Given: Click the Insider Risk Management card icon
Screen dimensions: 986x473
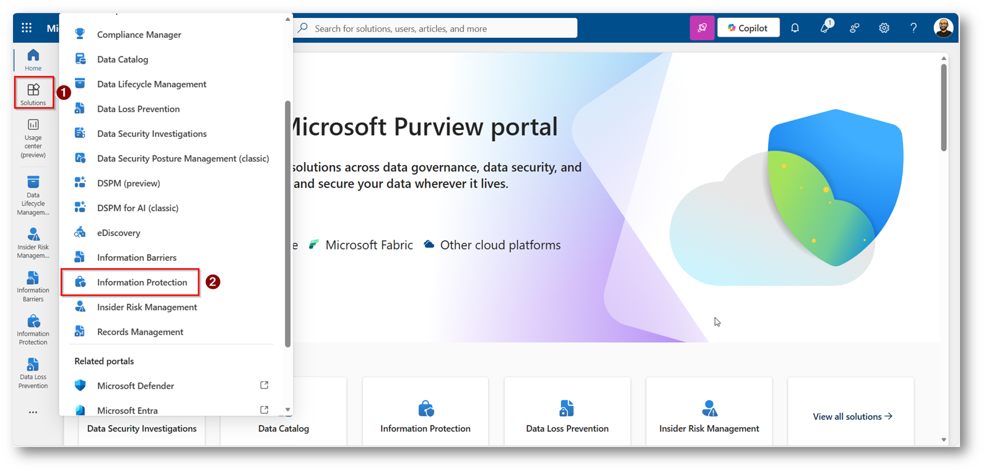Looking at the screenshot, I should (709, 408).
